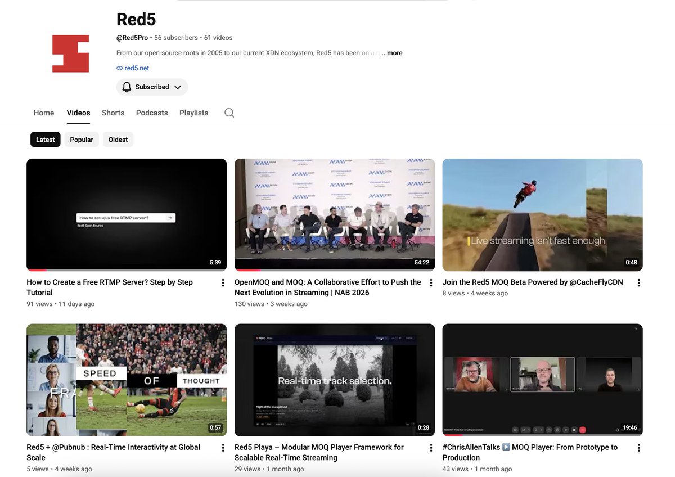675x477 pixels.
Task: Open 'Red5 + @Pubnub : Real-Time Interactivity' title
Action: pos(113,452)
